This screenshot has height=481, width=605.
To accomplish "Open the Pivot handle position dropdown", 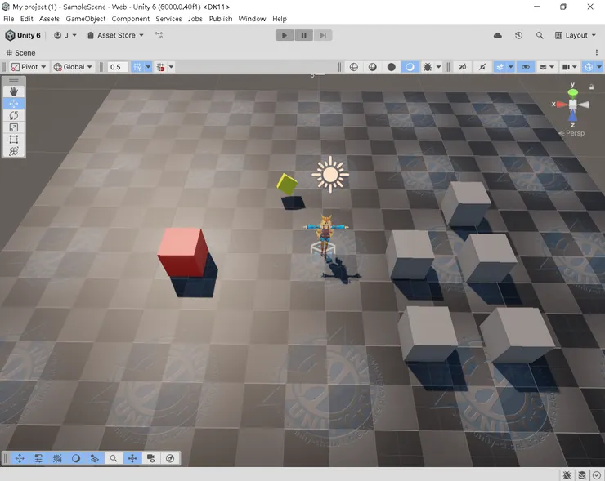I will pyautogui.click(x=29, y=67).
